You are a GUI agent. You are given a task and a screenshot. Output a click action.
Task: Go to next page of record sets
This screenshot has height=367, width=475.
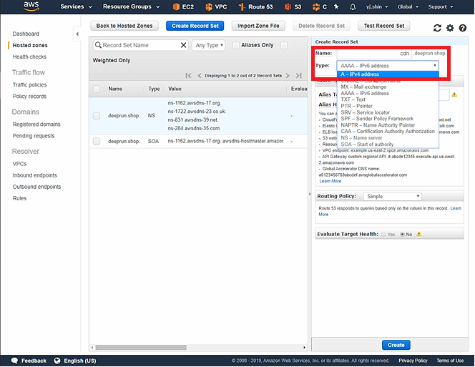click(288, 75)
